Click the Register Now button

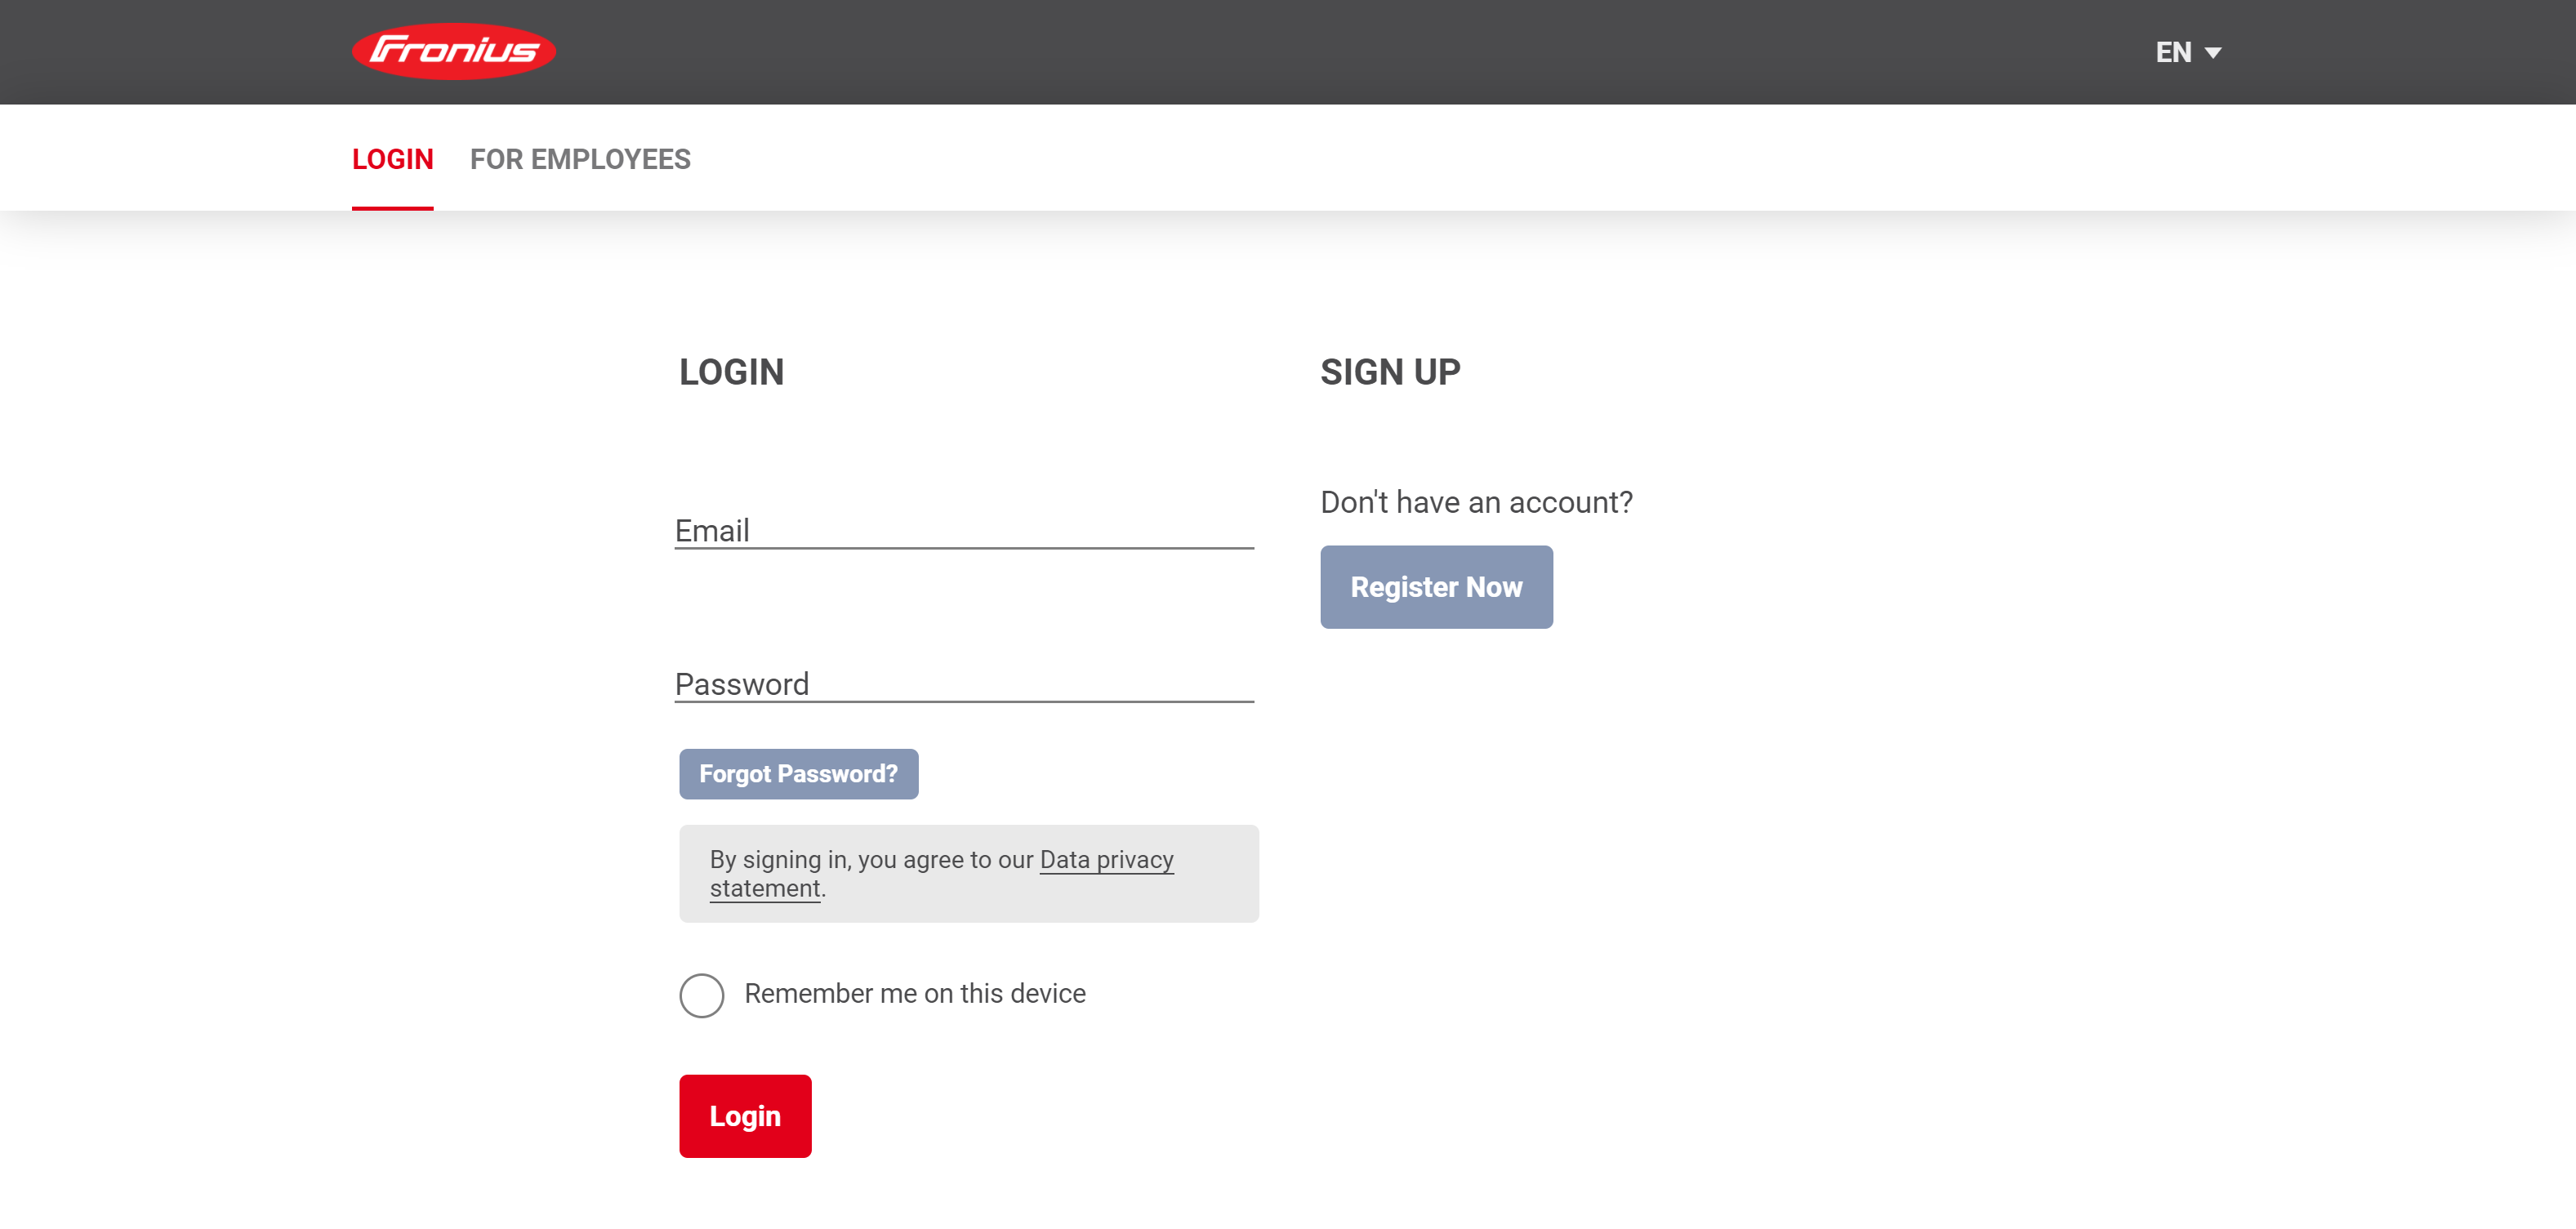pyautogui.click(x=1435, y=586)
